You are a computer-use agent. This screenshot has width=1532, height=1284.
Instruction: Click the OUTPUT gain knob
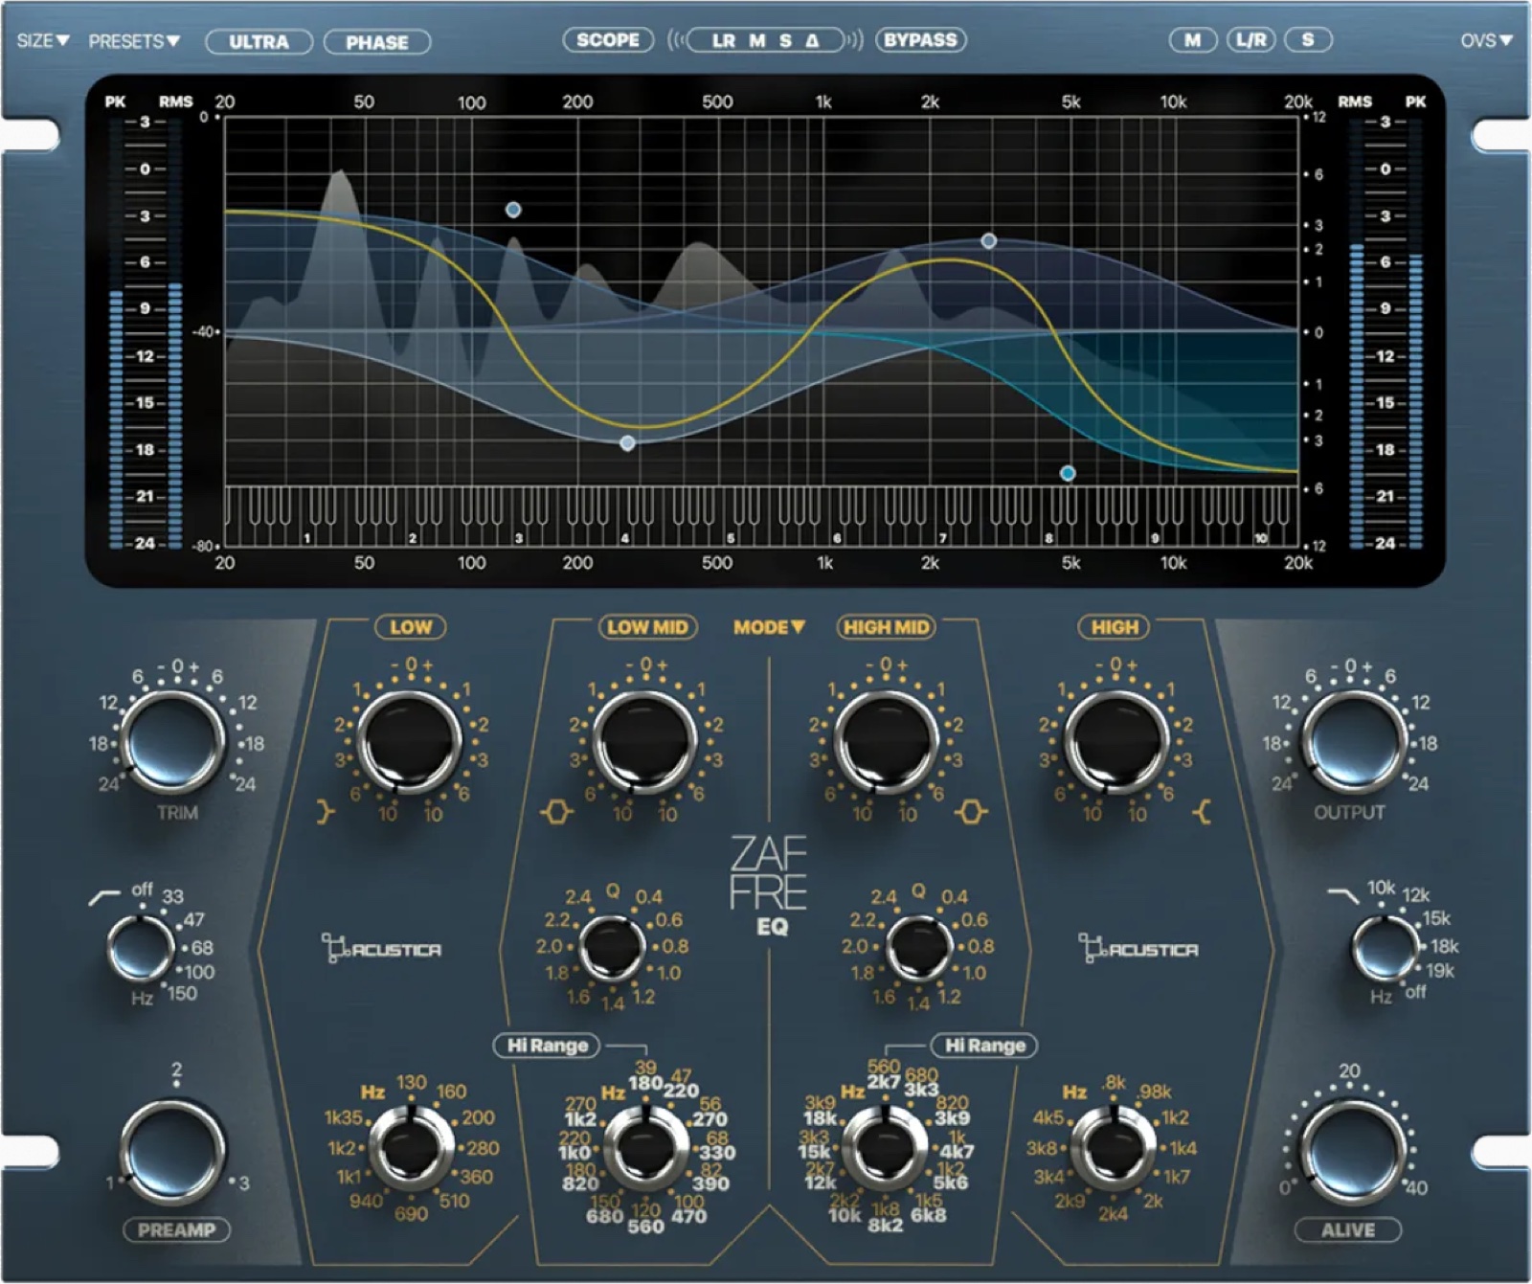point(1354,742)
